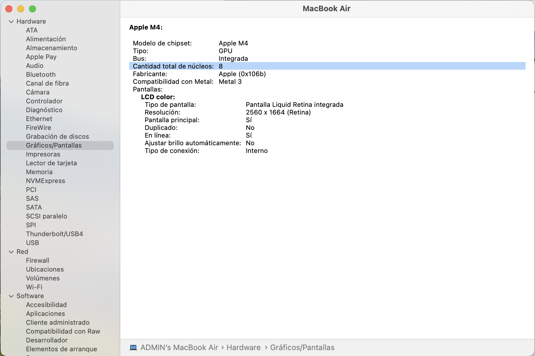Collapse the Software section chevron
Image resolution: width=535 pixels, height=356 pixels.
[11, 296]
